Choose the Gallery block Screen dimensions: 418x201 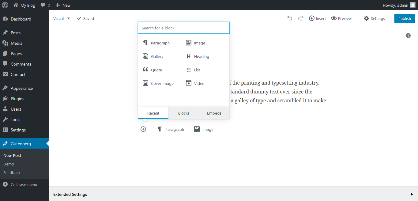click(x=153, y=56)
